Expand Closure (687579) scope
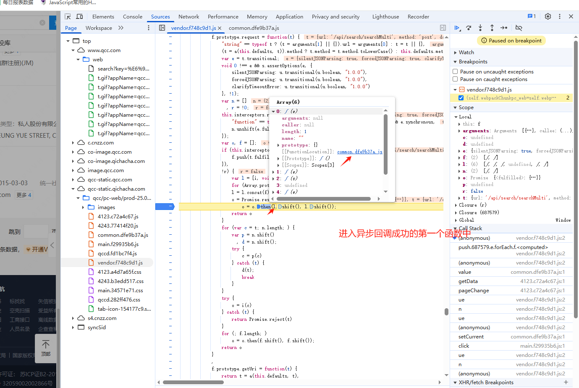The height and width of the screenshot is (388, 579). pos(456,212)
